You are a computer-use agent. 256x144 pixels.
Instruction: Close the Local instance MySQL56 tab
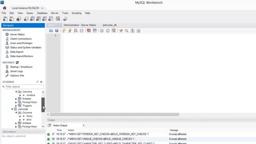42,8
